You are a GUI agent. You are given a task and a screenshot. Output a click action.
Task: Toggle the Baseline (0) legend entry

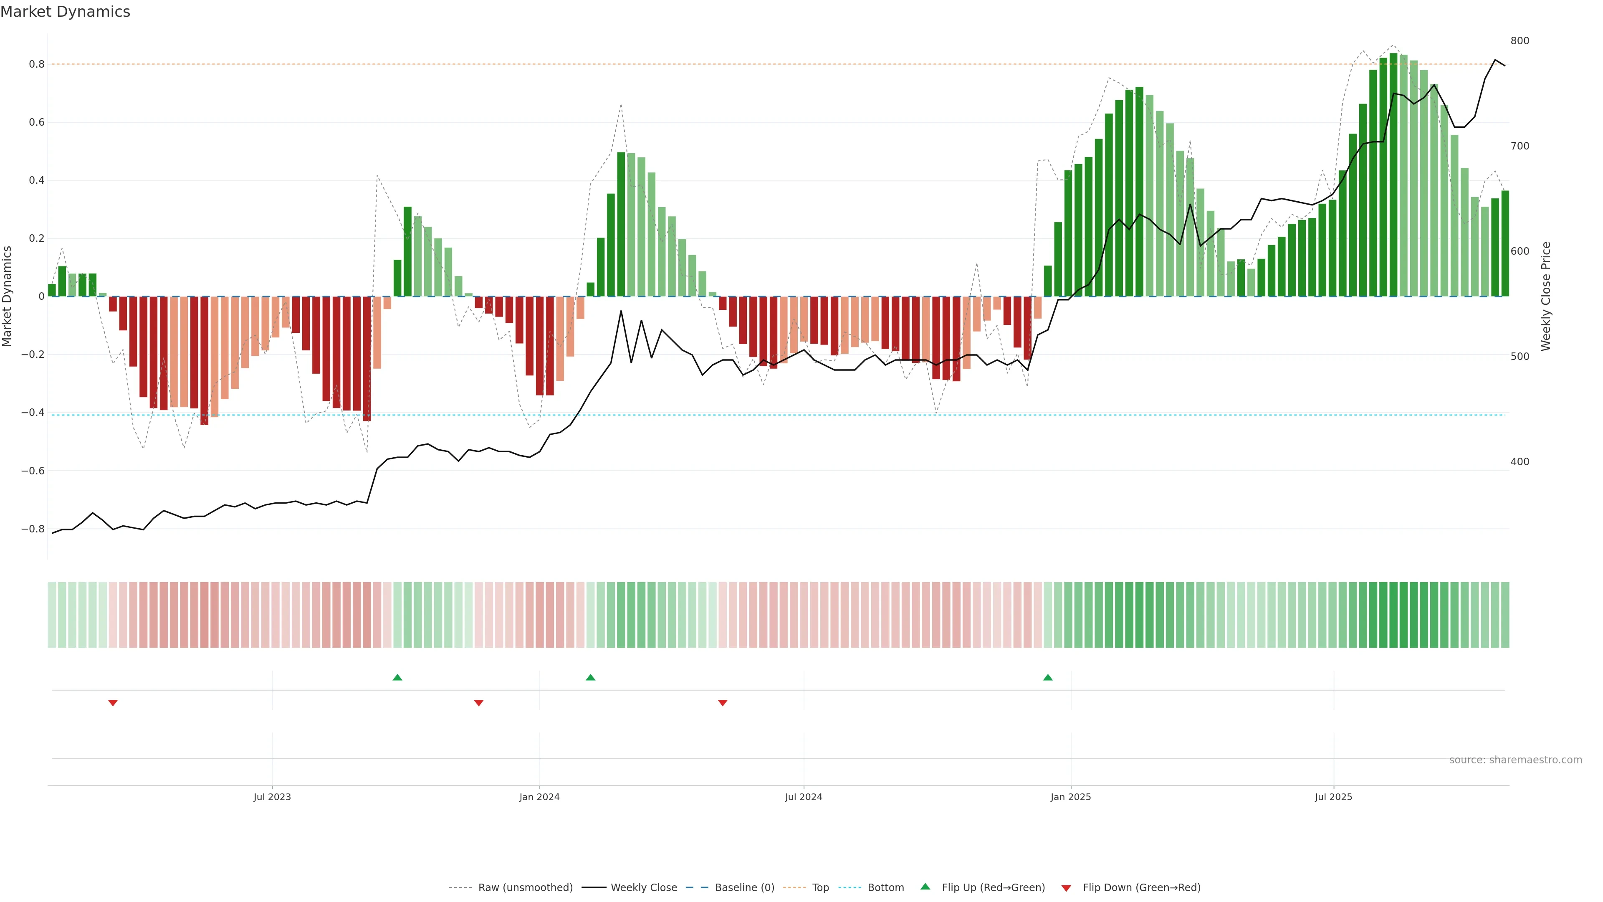pos(744,888)
